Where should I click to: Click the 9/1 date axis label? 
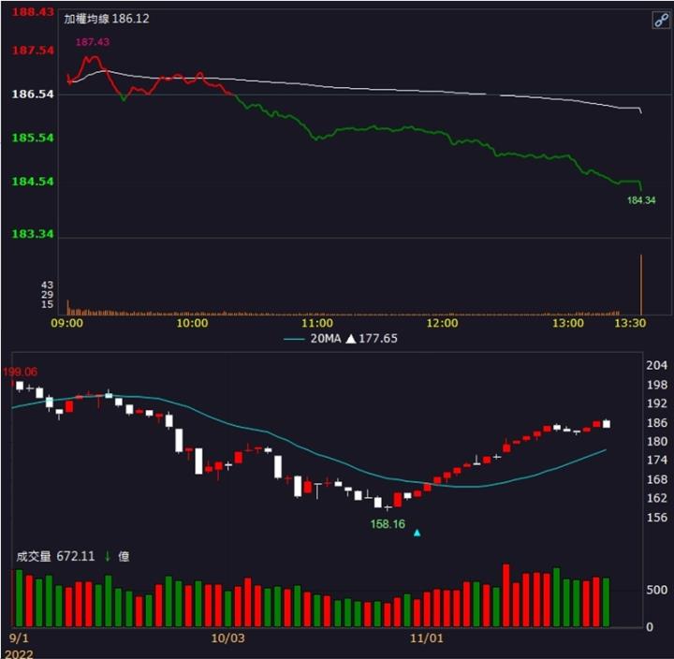coord(19,637)
